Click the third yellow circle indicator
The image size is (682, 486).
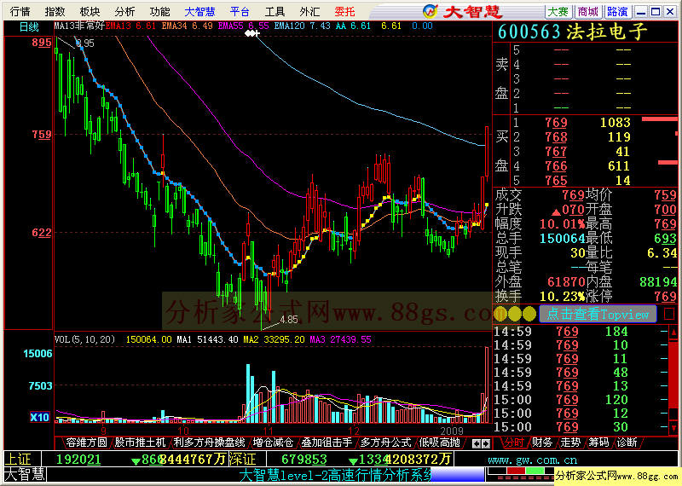(x=529, y=314)
